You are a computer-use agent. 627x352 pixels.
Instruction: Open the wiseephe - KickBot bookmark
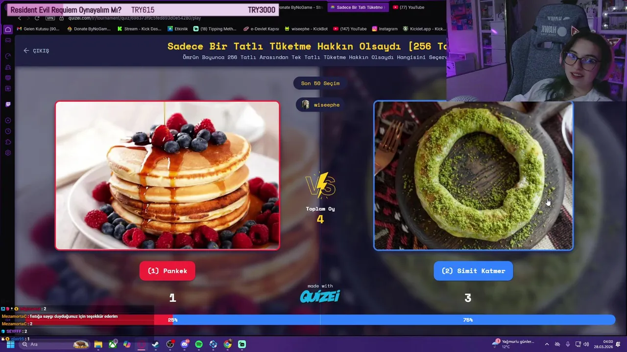point(306,29)
